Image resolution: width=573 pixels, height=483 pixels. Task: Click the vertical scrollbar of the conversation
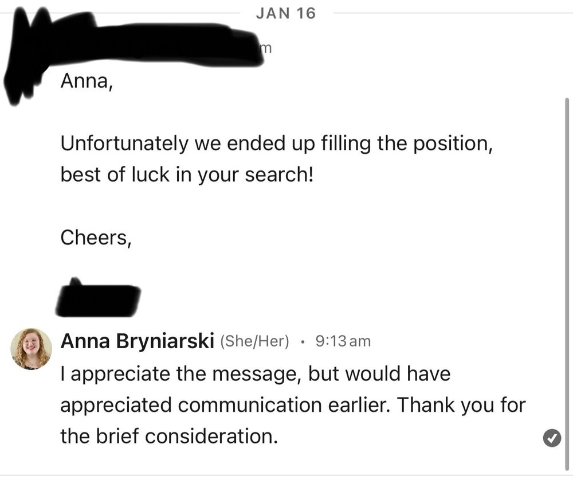pos(567,285)
